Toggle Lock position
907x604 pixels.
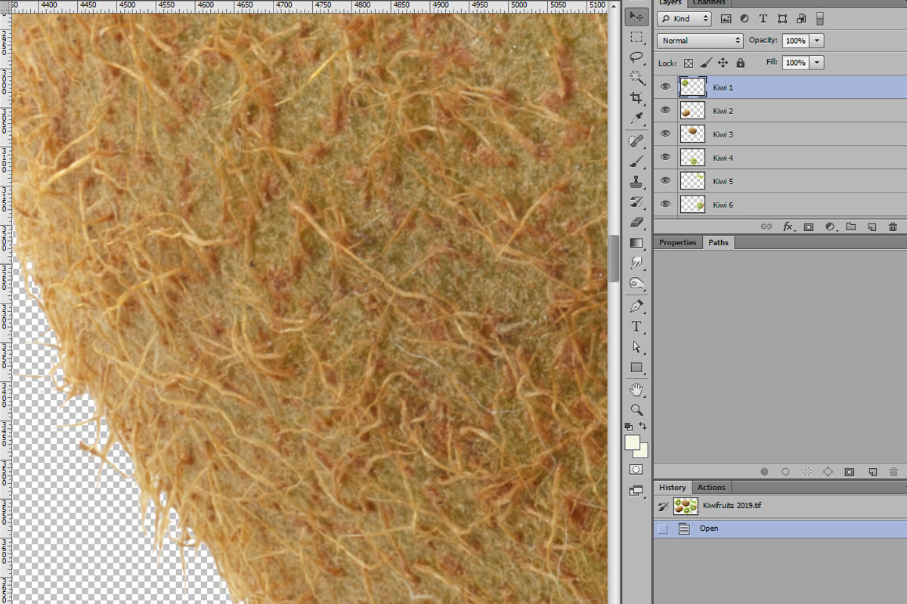(723, 63)
